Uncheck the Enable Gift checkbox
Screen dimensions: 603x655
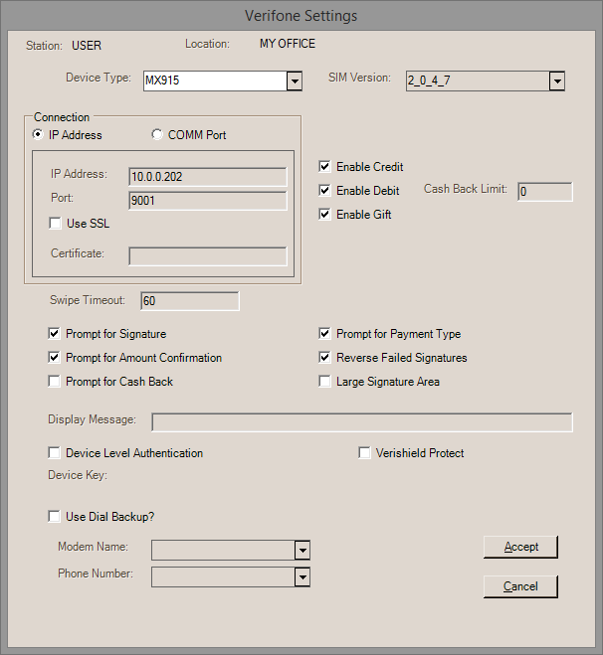324,214
